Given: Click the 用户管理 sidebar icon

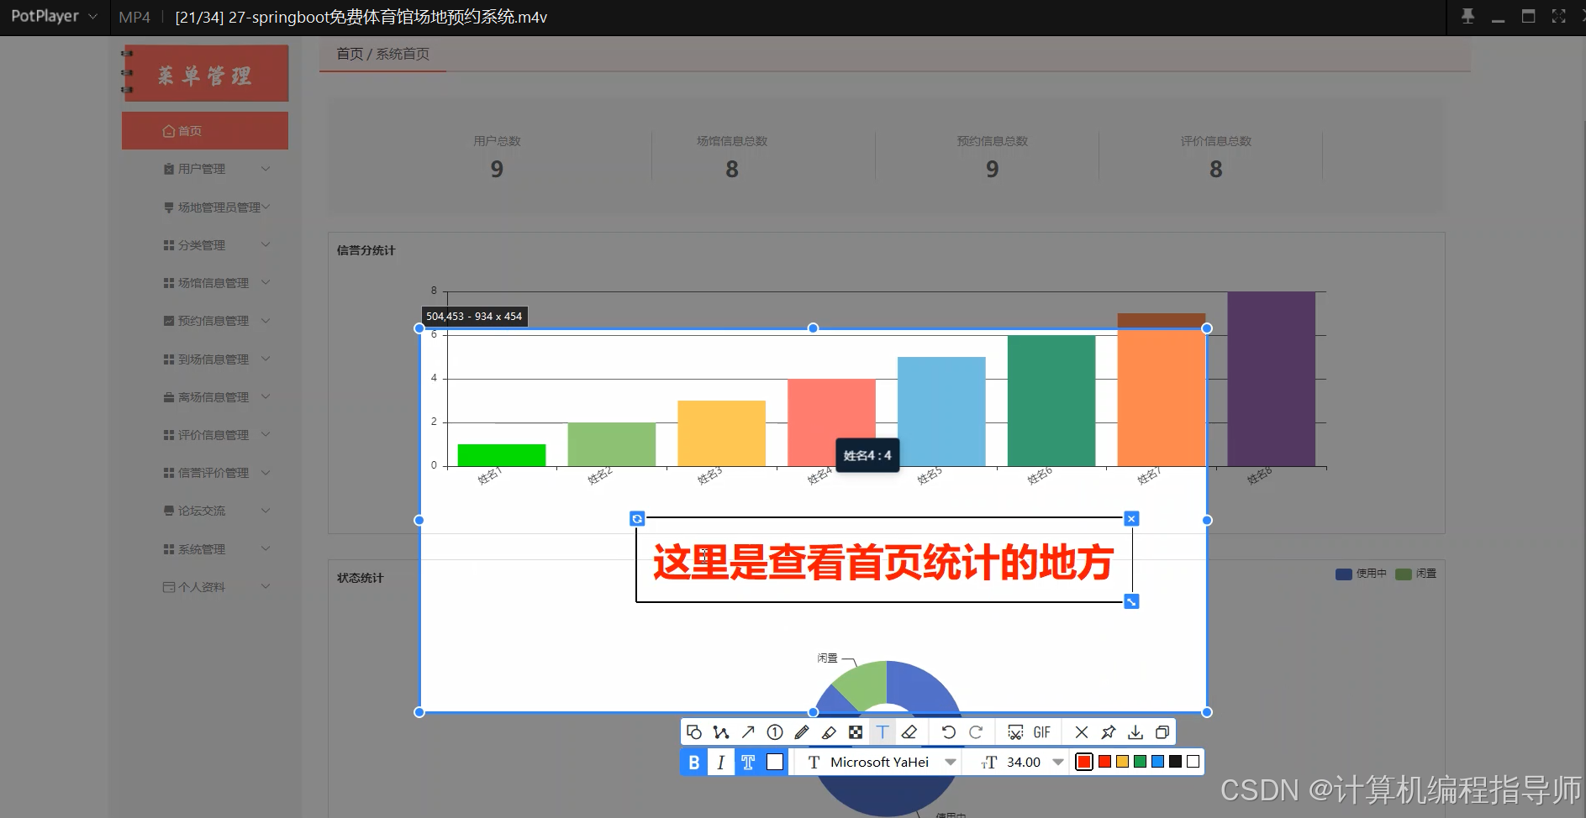Looking at the screenshot, I should 169,169.
